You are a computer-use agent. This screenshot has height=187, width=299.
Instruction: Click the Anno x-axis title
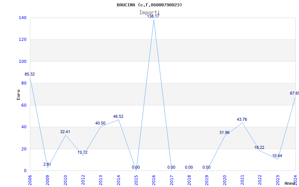tap(290, 183)
